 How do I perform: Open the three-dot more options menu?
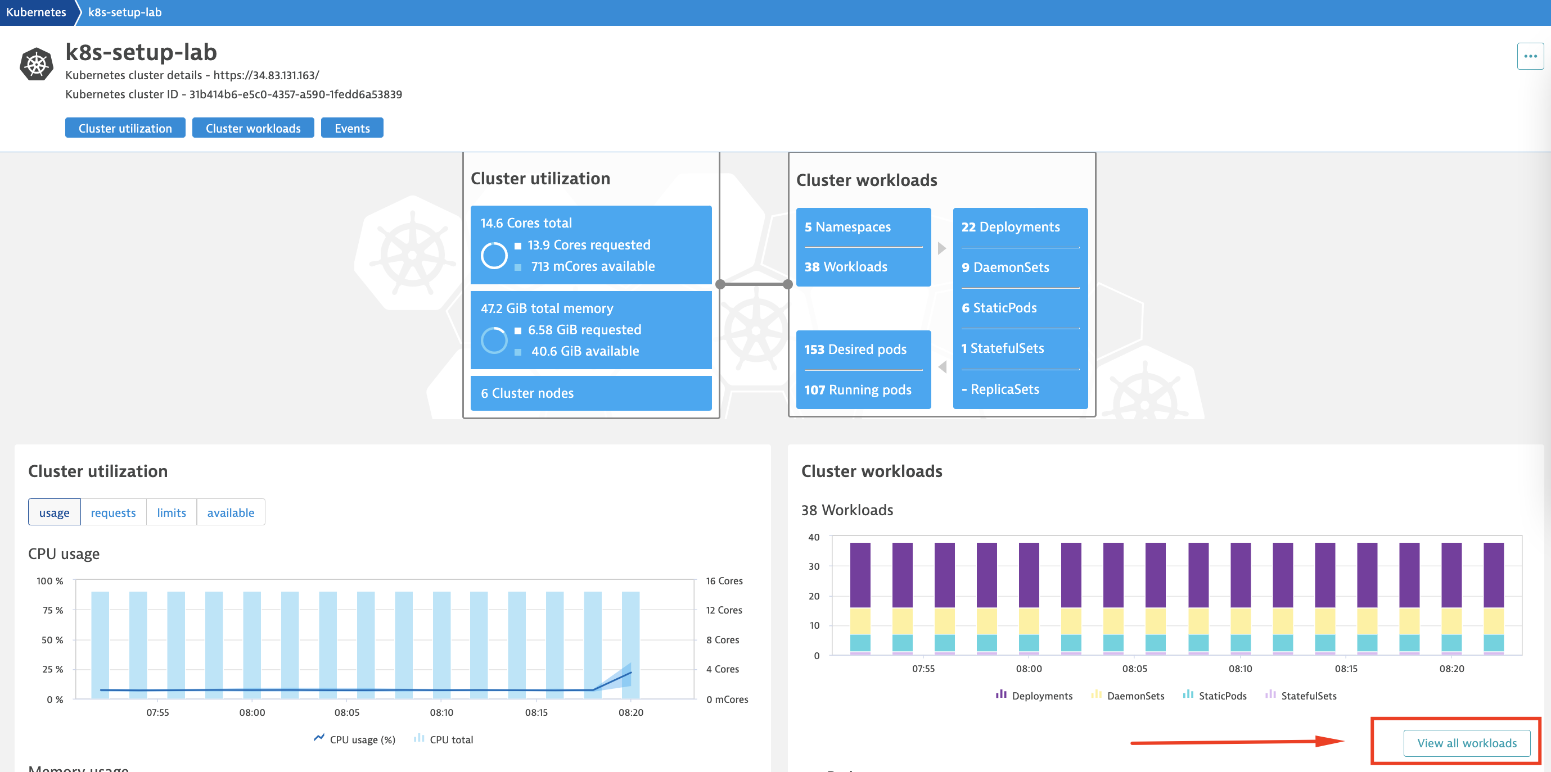1530,57
